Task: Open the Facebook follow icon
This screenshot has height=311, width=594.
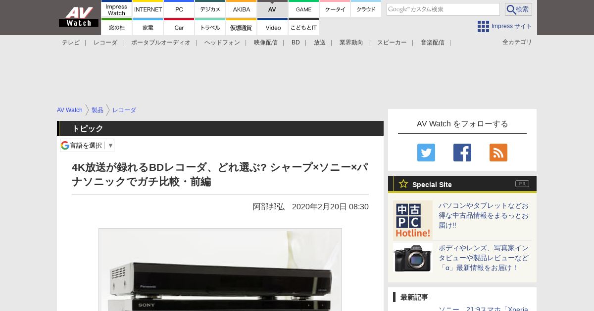Action: [x=462, y=153]
